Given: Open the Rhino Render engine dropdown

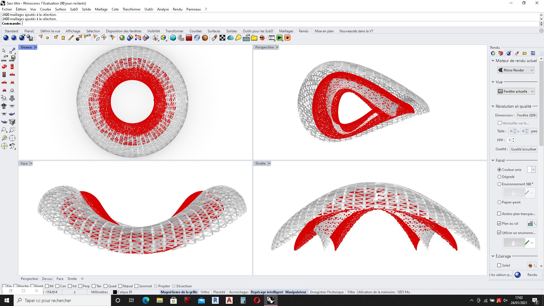Looking at the screenshot, I should [516, 70].
